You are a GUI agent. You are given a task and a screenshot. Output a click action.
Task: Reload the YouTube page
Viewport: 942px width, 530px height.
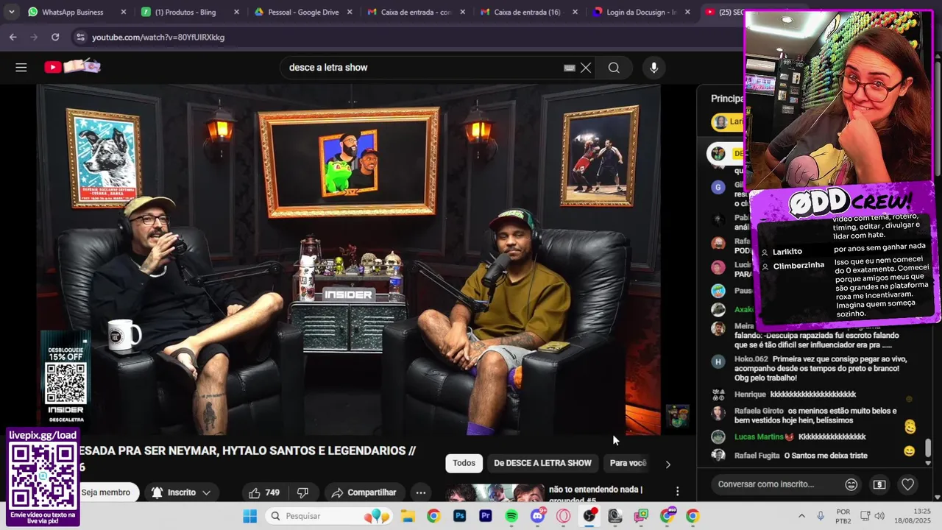click(x=55, y=37)
